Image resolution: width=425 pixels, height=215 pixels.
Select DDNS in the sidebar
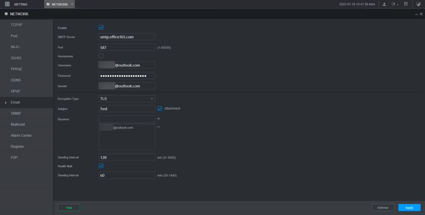coord(16,80)
